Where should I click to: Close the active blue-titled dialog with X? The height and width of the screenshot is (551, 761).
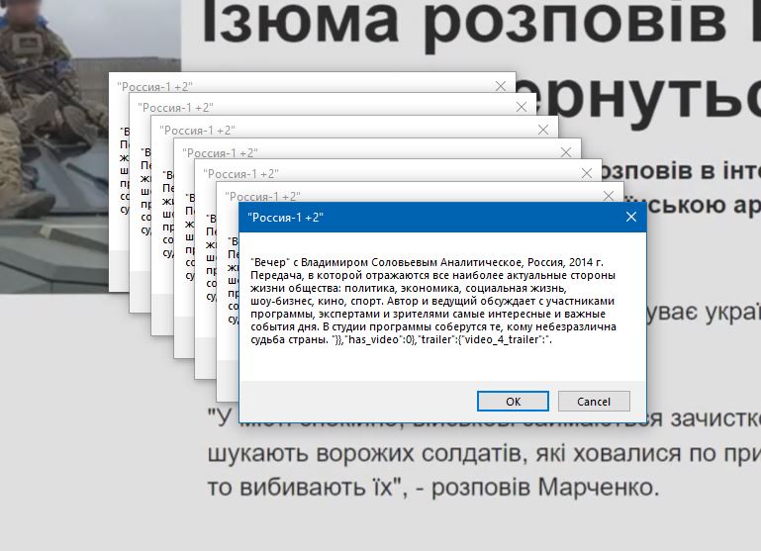[x=630, y=217]
